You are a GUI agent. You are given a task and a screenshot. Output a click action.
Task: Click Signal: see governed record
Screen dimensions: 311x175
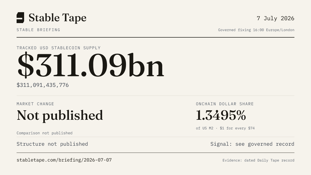click(252, 144)
